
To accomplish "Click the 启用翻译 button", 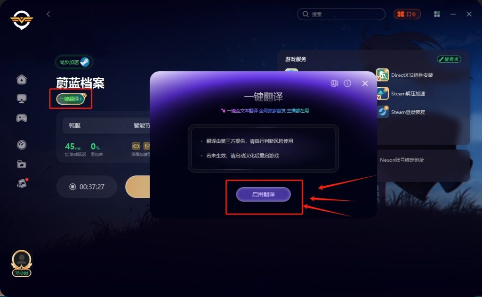I will 263,195.
